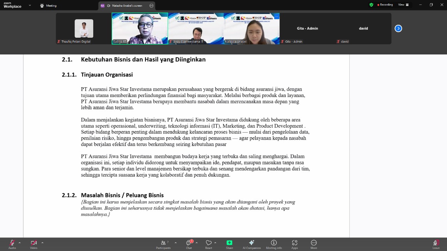Expand audio options arrow next to Audio
Viewport: 447px width, 251px height.
point(20,243)
